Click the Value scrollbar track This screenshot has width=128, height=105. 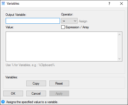pos(119,47)
